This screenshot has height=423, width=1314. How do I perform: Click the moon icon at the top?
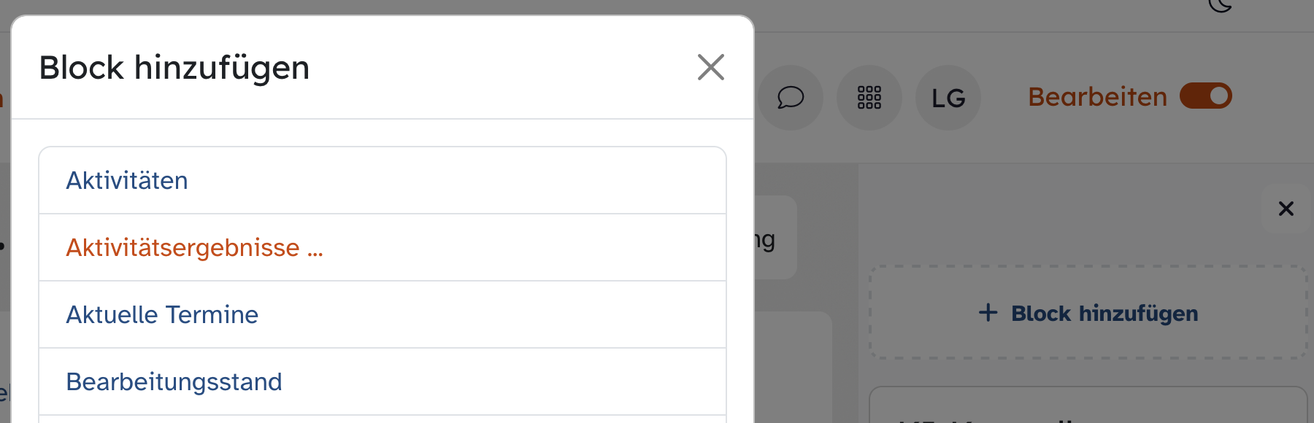pos(1220,6)
